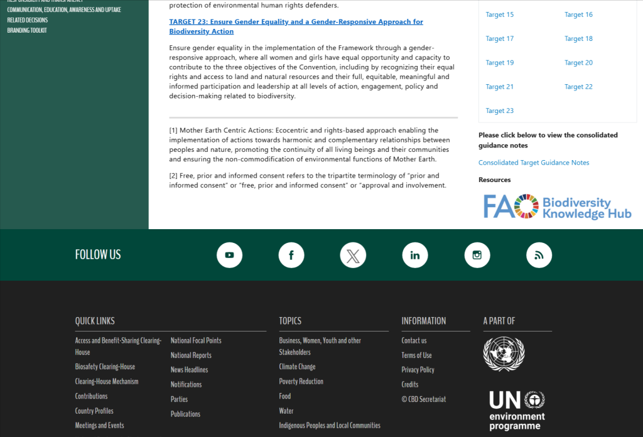Open the LinkedIn social icon

coord(415,255)
